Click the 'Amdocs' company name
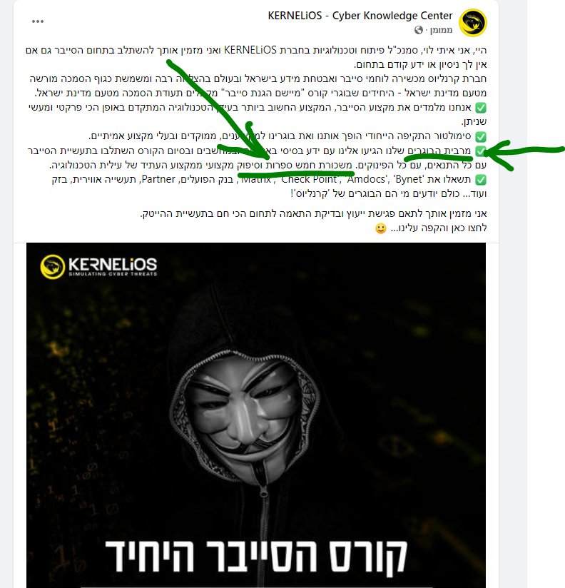 click(x=367, y=179)
